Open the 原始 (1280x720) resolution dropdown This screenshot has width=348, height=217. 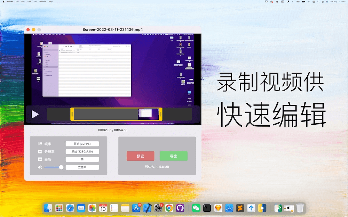(82, 151)
